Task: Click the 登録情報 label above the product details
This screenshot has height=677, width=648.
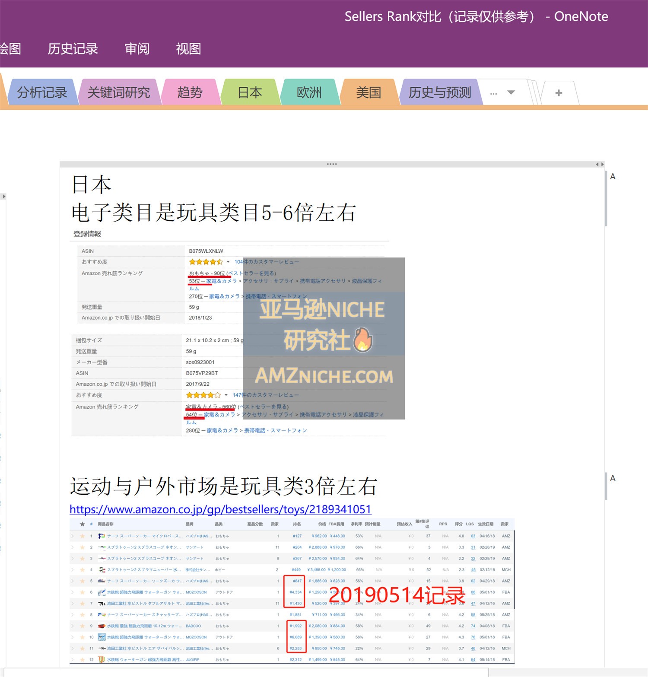Action: [x=87, y=234]
